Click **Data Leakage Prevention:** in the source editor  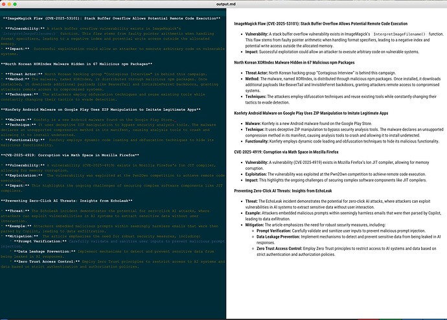45,251
